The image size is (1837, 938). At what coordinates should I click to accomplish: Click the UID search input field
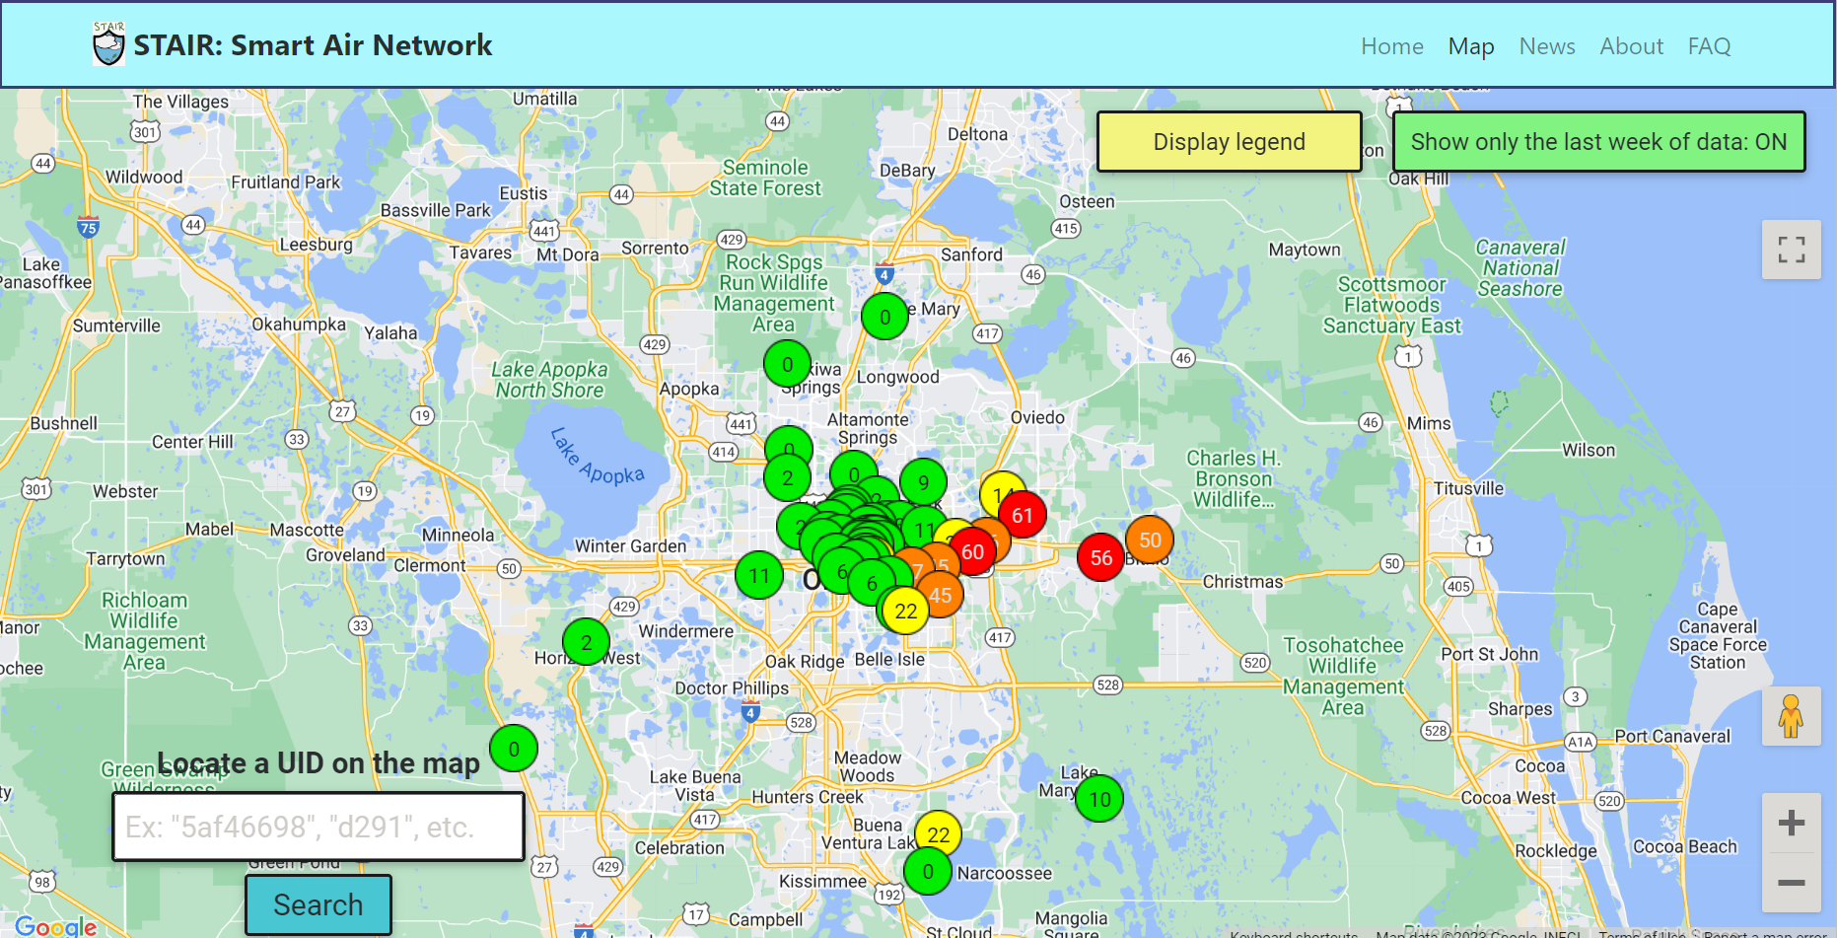pyautogui.click(x=318, y=827)
